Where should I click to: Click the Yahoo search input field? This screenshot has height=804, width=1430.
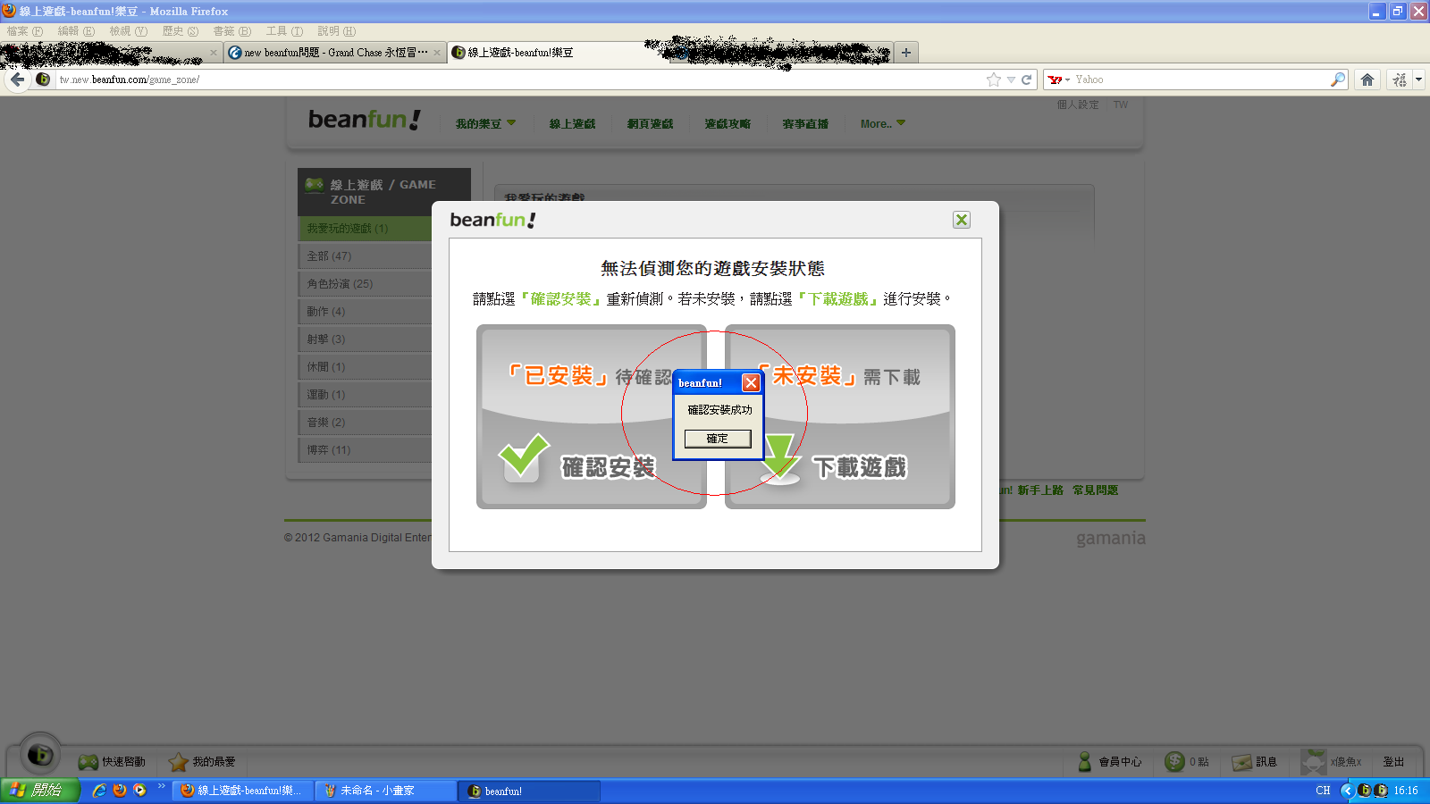(x=1201, y=80)
